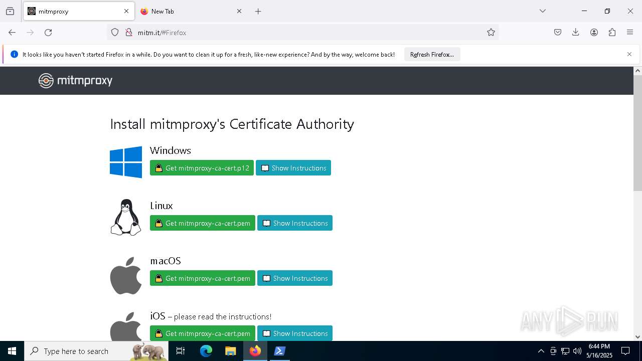
Task: Open a new browser tab
Action: tap(258, 11)
